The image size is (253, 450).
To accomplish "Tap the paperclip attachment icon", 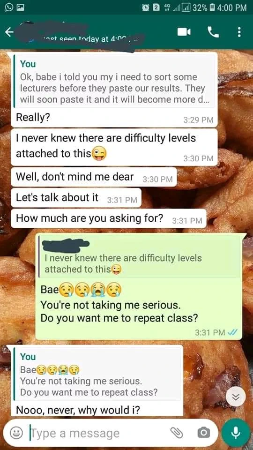I will [x=176, y=433].
